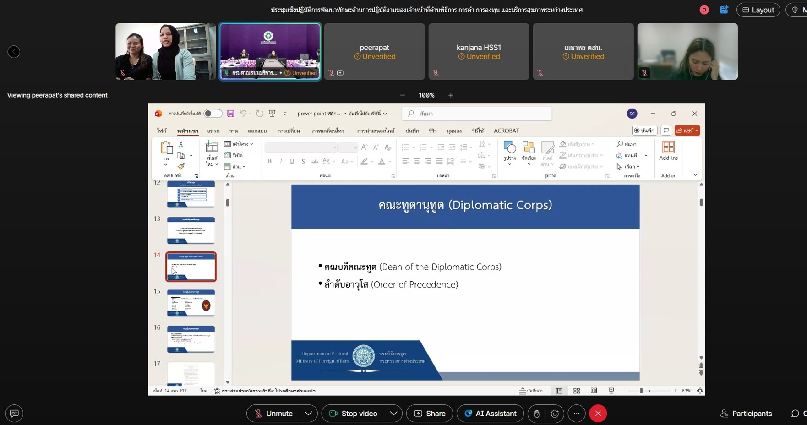Image resolution: width=807 pixels, height=425 pixels.
Task: Click the zoom out minus icon
Action: tap(403, 95)
